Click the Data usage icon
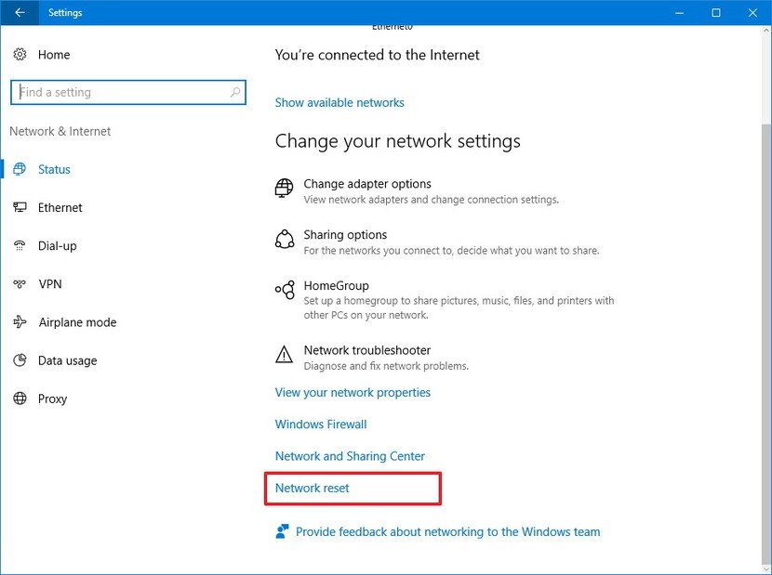772x575 pixels. point(20,360)
